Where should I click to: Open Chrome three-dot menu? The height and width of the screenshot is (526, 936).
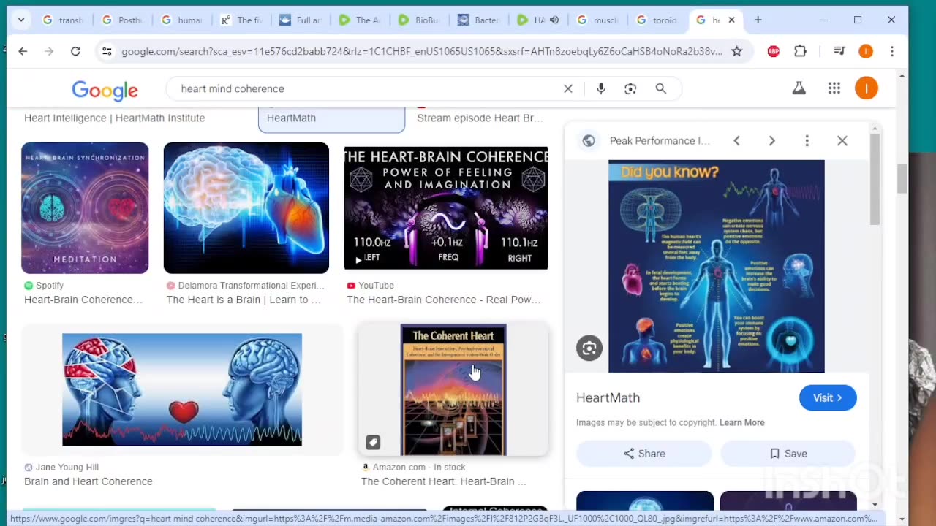pyautogui.click(x=892, y=51)
